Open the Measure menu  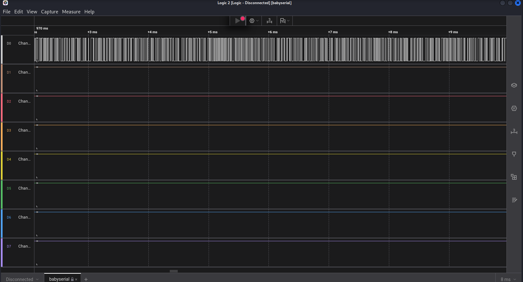pyautogui.click(x=71, y=12)
